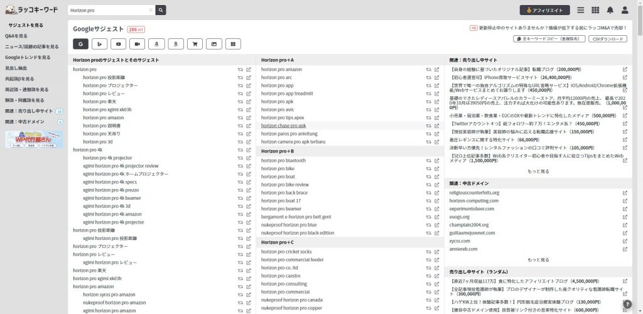Click the ラッコM&A promo text link
643x314 pixels.
pyautogui.click(x=553, y=28)
